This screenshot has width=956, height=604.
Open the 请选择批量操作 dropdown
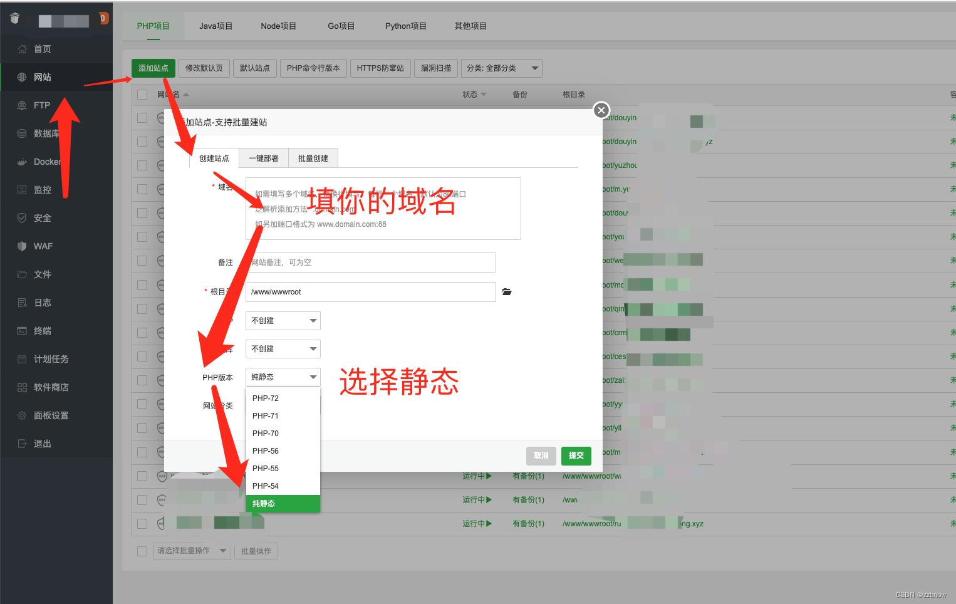[192, 551]
